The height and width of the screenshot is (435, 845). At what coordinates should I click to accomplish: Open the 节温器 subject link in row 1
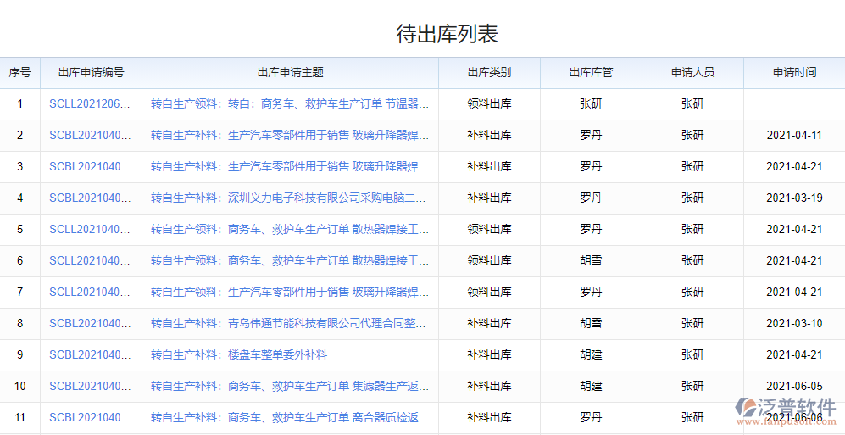tap(290, 104)
